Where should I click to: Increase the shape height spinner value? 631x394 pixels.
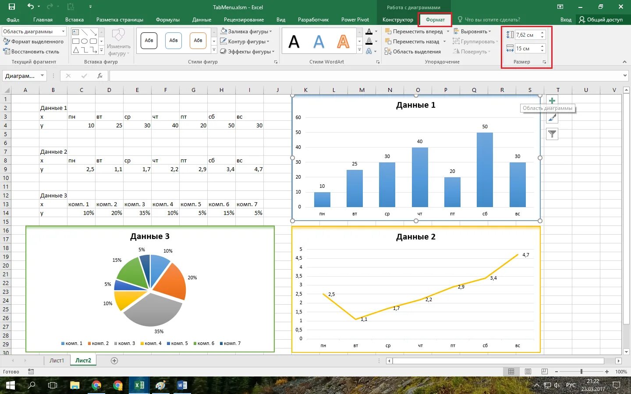pos(542,33)
